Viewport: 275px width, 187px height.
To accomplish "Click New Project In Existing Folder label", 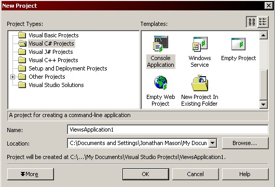I will (x=200, y=100).
